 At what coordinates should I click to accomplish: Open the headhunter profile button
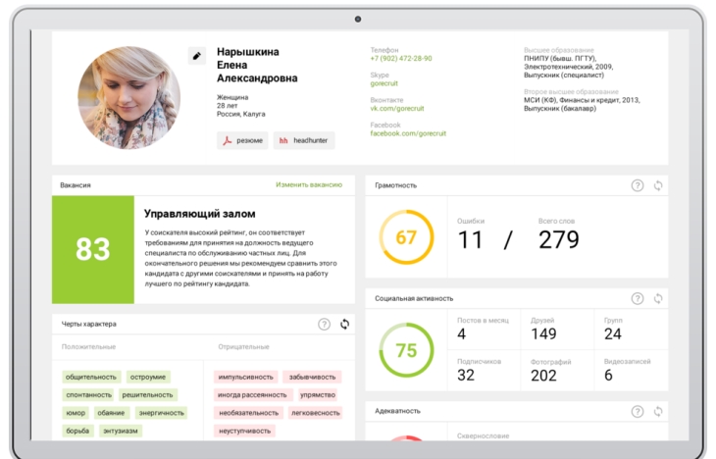point(304,140)
